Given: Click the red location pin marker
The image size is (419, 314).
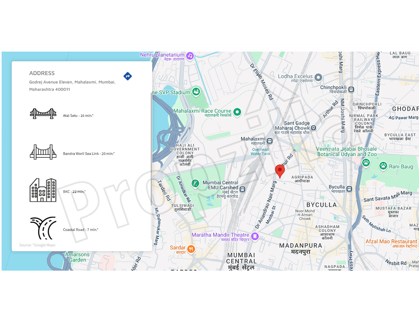Looking at the screenshot, I should tap(280, 171).
